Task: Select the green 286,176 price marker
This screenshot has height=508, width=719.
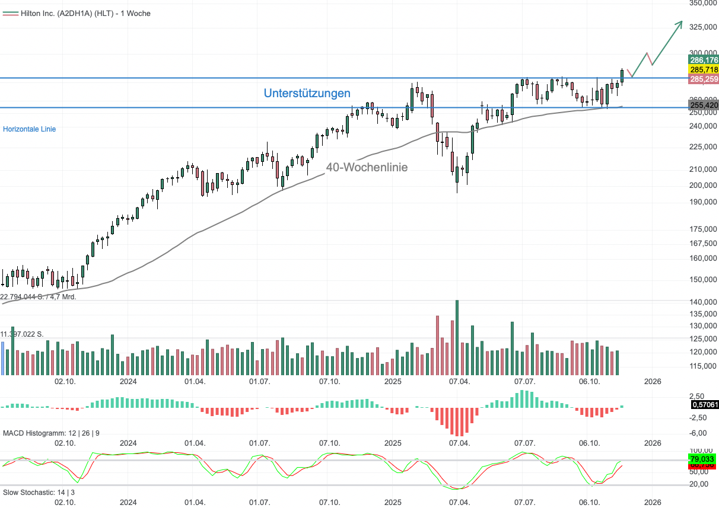Action: coord(703,60)
